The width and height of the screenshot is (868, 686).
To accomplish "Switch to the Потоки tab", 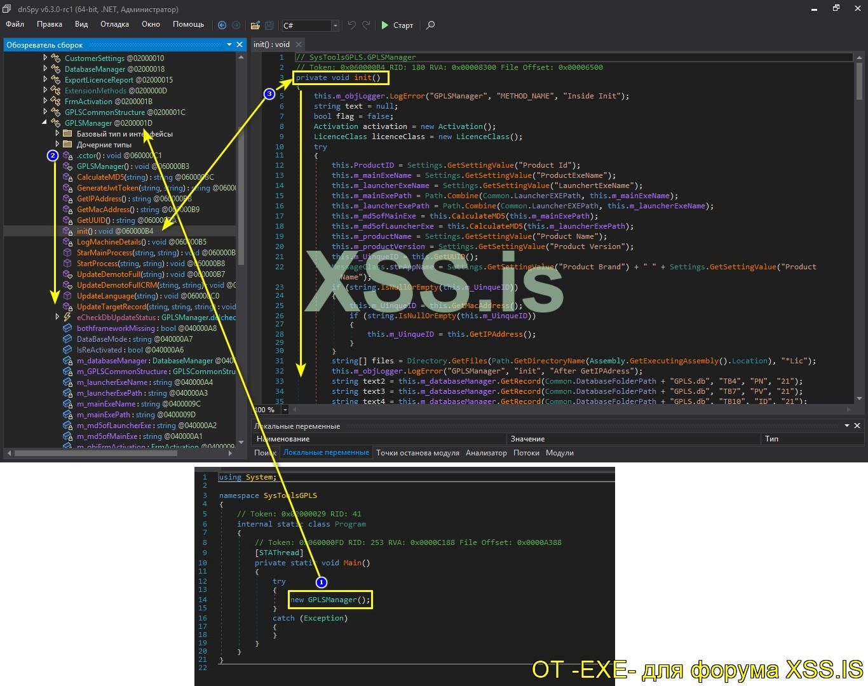I will (x=526, y=453).
